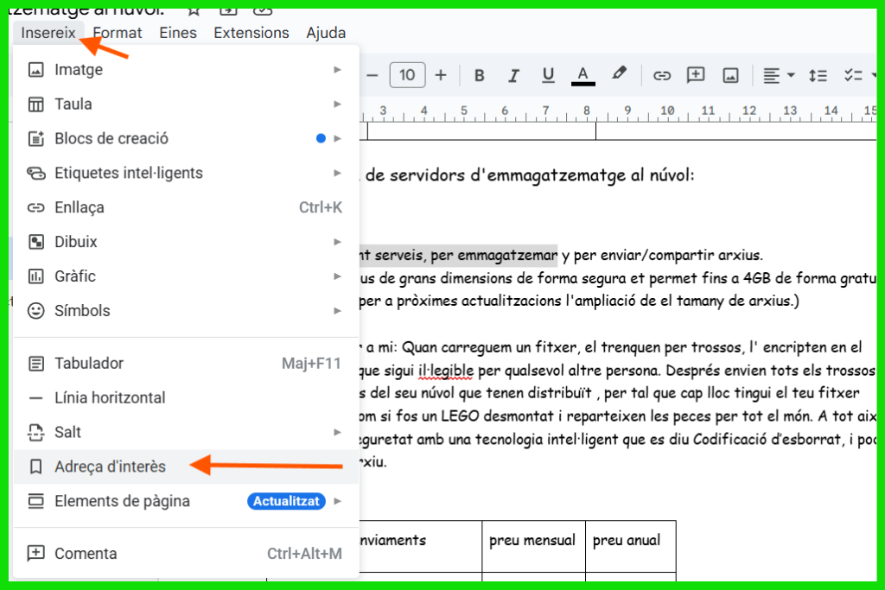Screen dimensions: 885x590
Task: Increase font size with plus button
Action: pyautogui.click(x=441, y=75)
